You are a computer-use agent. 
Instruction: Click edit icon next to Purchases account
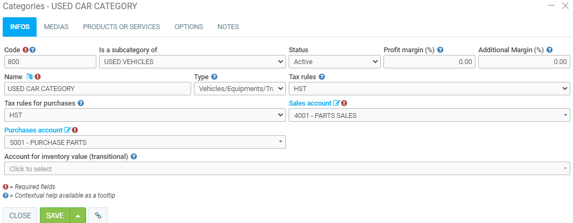67,130
